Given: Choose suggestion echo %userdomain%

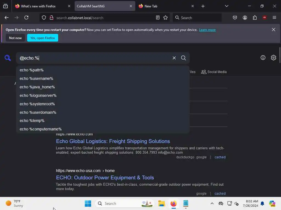Looking at the screenshot, I should (103, 112).
